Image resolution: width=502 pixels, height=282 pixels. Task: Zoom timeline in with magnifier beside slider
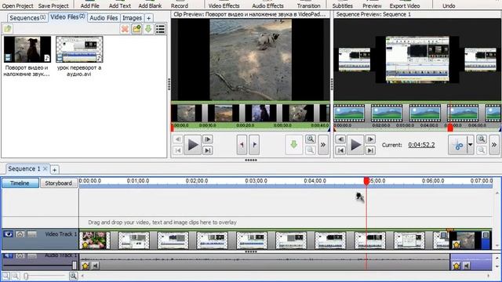(x=73, y=276)
